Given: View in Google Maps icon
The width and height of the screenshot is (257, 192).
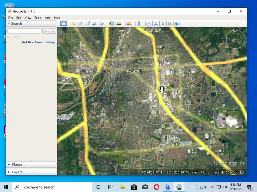Looking at the screenshot, I should [x=170, y=23].
